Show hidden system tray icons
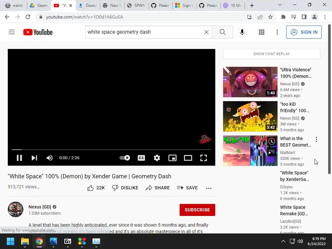 [283, 241]
